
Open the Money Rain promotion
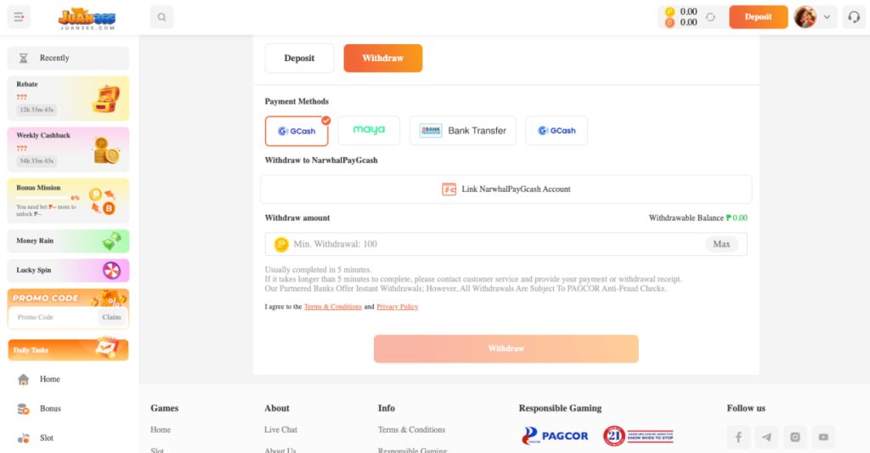click(68, 241)
